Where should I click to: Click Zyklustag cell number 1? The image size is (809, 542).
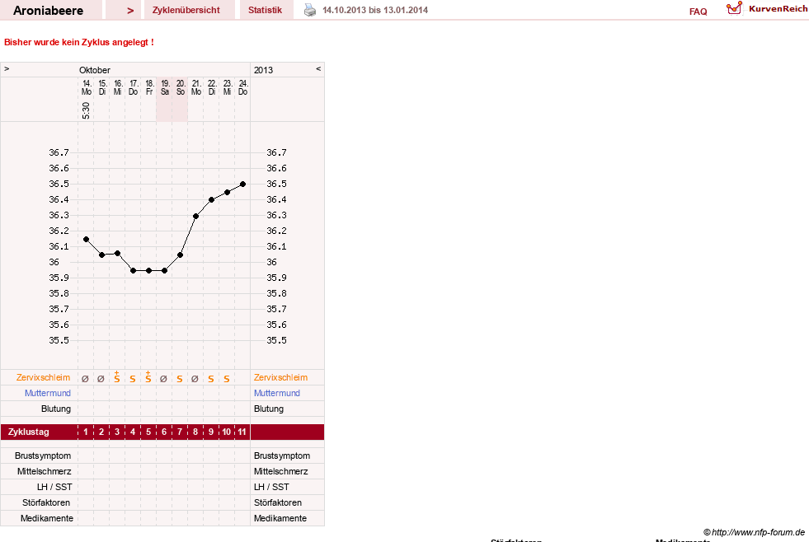coord(86,432)
